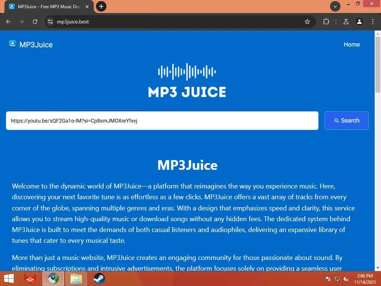This screenshot has width=381, height=286.
Task: Click scrollbar down arrow
Action: click(378, 268)
